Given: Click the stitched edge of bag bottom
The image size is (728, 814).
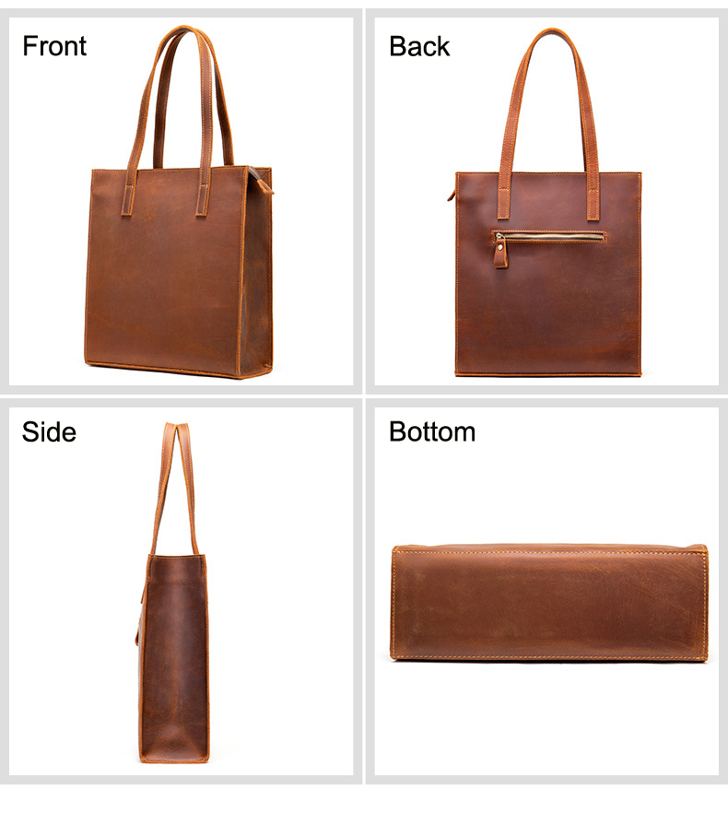Looking at the screenshot, I should pos(549,658).
